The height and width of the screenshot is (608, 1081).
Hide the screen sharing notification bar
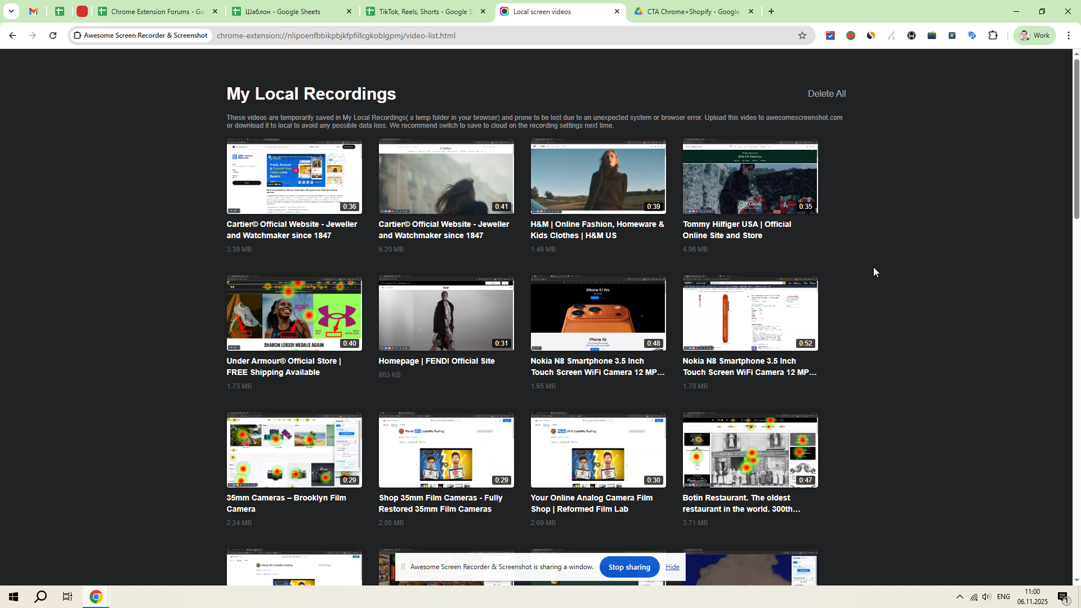click(x=672, y=567)
